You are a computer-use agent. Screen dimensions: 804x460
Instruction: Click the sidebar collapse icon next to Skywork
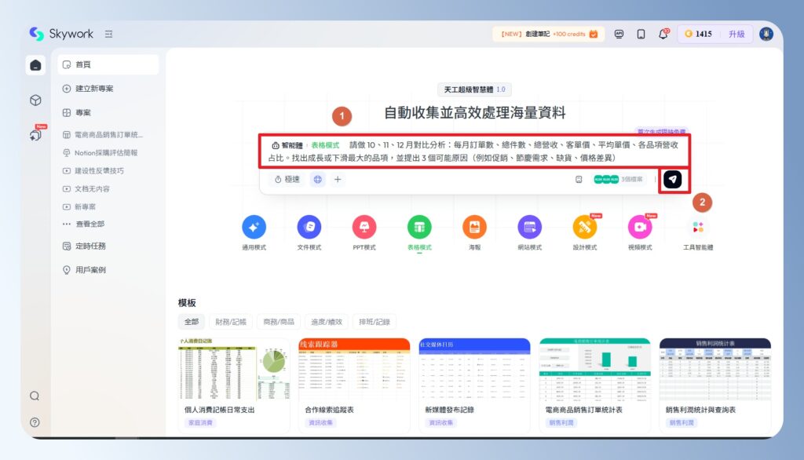[x=106, y=34]
